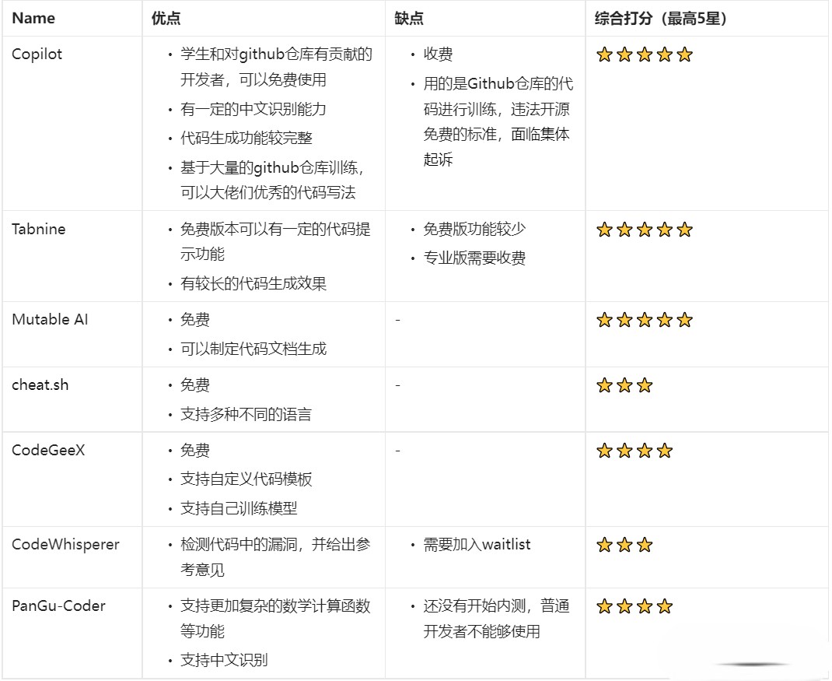Click the 综合打分（最高5星）header
This screenshot has height=681, width=832.
click(x=661, y=18)
